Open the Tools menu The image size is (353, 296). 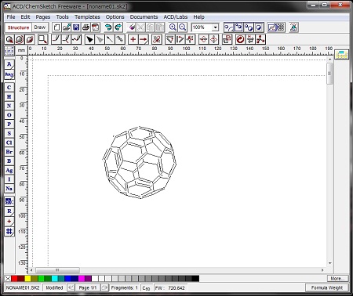pyautogui.click(x=62, y=17)
